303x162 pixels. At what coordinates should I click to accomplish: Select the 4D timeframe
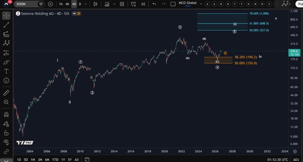tap(74, 4)
